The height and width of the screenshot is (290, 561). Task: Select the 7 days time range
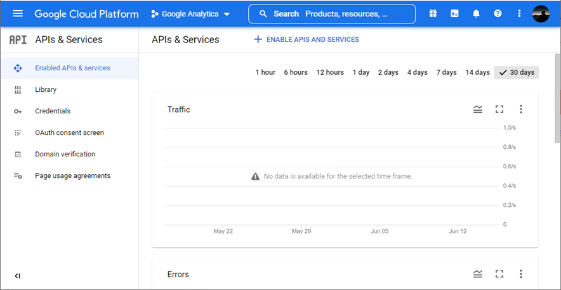tap(446, 72)
